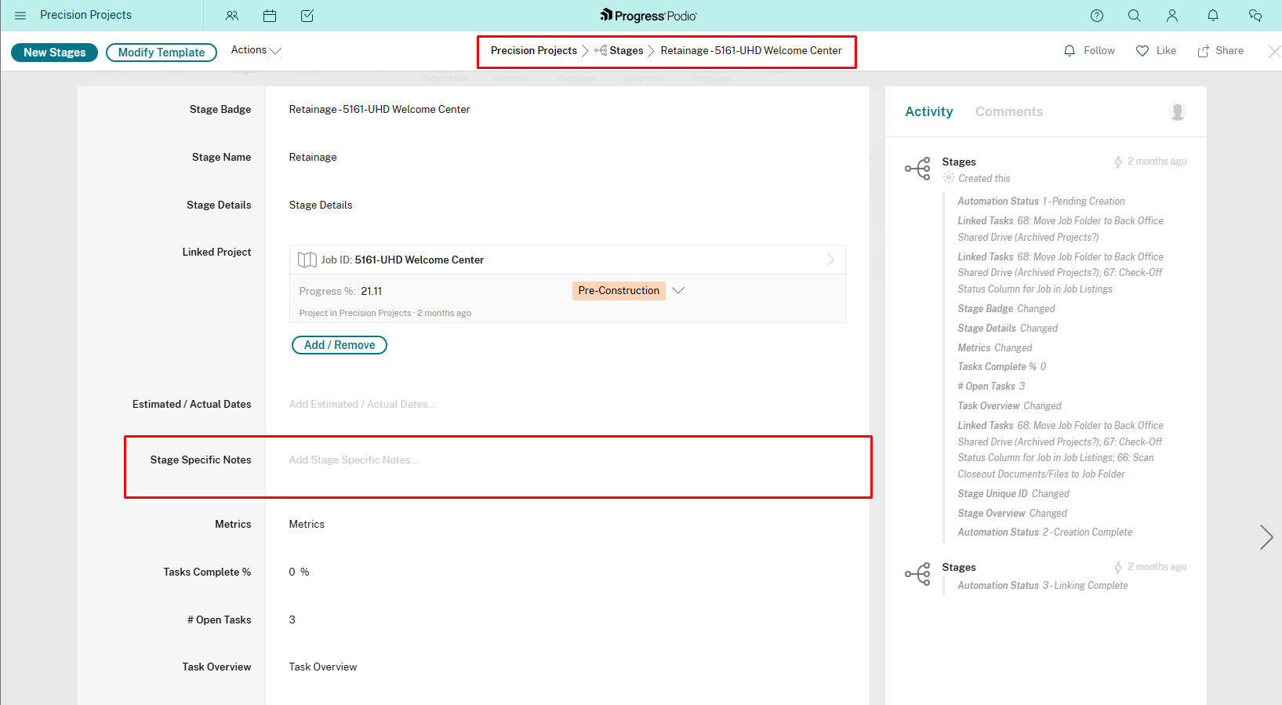The height and width of the screenshot is (705, 1282).
Task: Open the help question mark icon
Action: click(x=1097, y=16)
